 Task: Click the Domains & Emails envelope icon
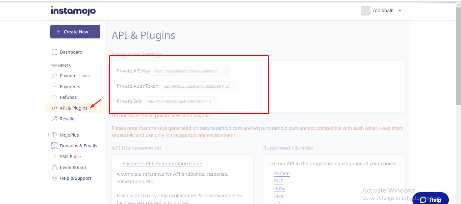click(x=54, y=146)
